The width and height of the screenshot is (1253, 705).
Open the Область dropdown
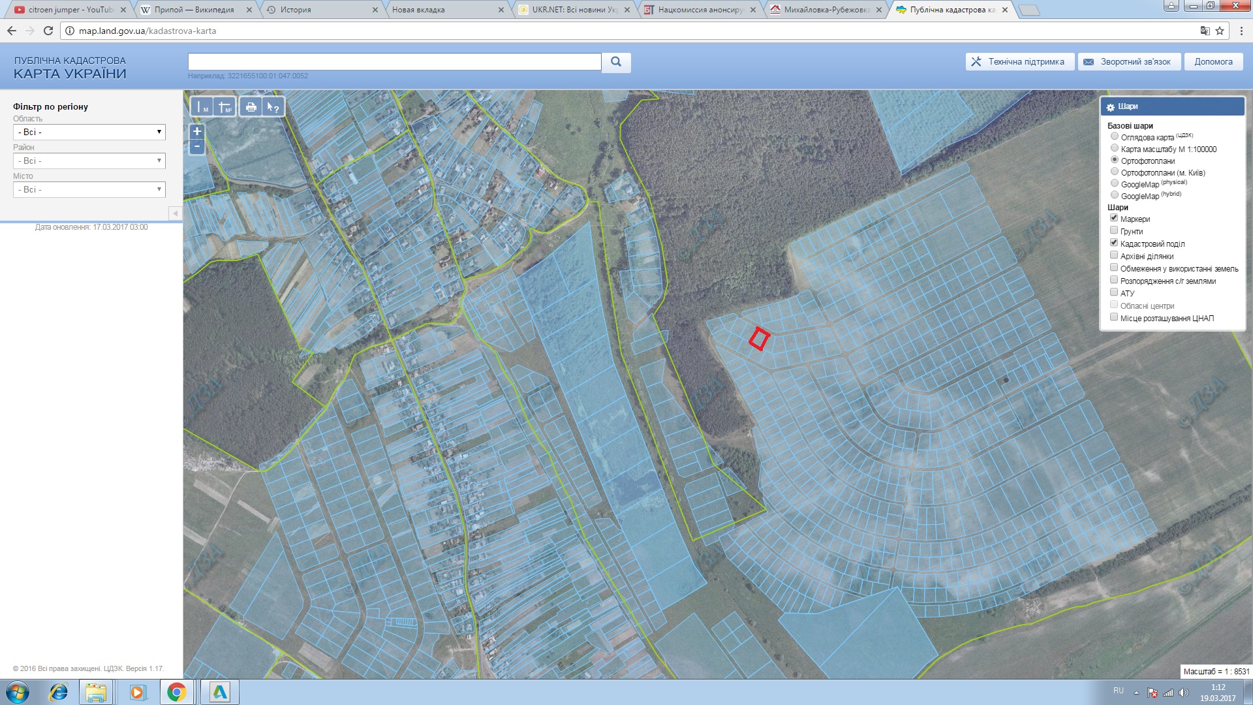89,132
